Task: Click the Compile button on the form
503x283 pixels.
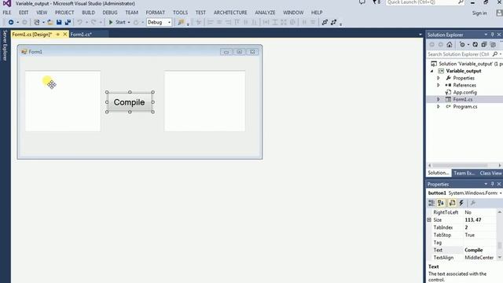Action: pos(130,102)
